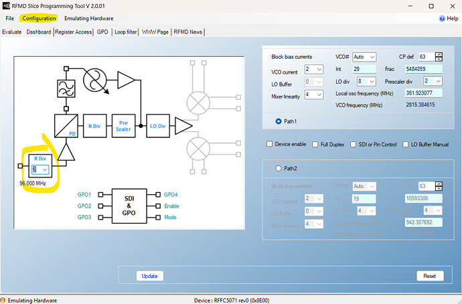Click the N Div block in diagram
Screen dimensions: 462x304
(94, 125)
